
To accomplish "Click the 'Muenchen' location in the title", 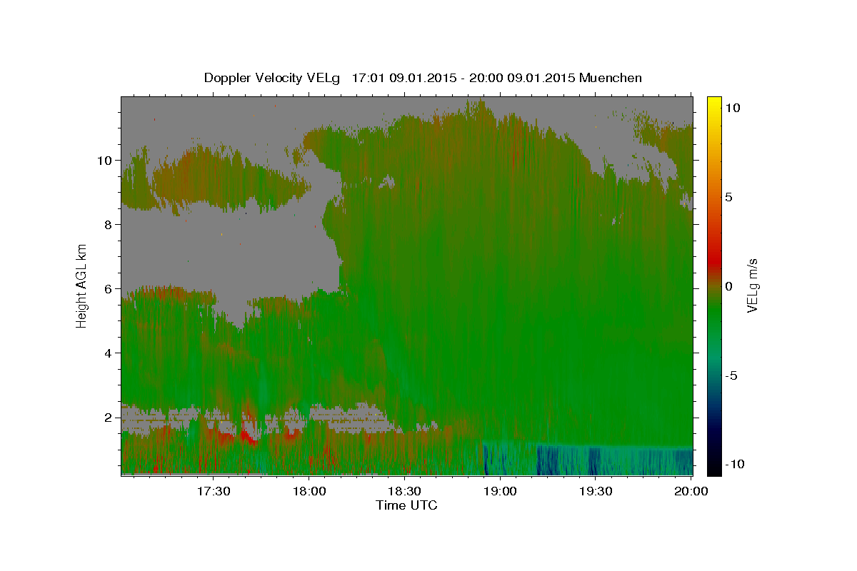I will pos(611,78).
